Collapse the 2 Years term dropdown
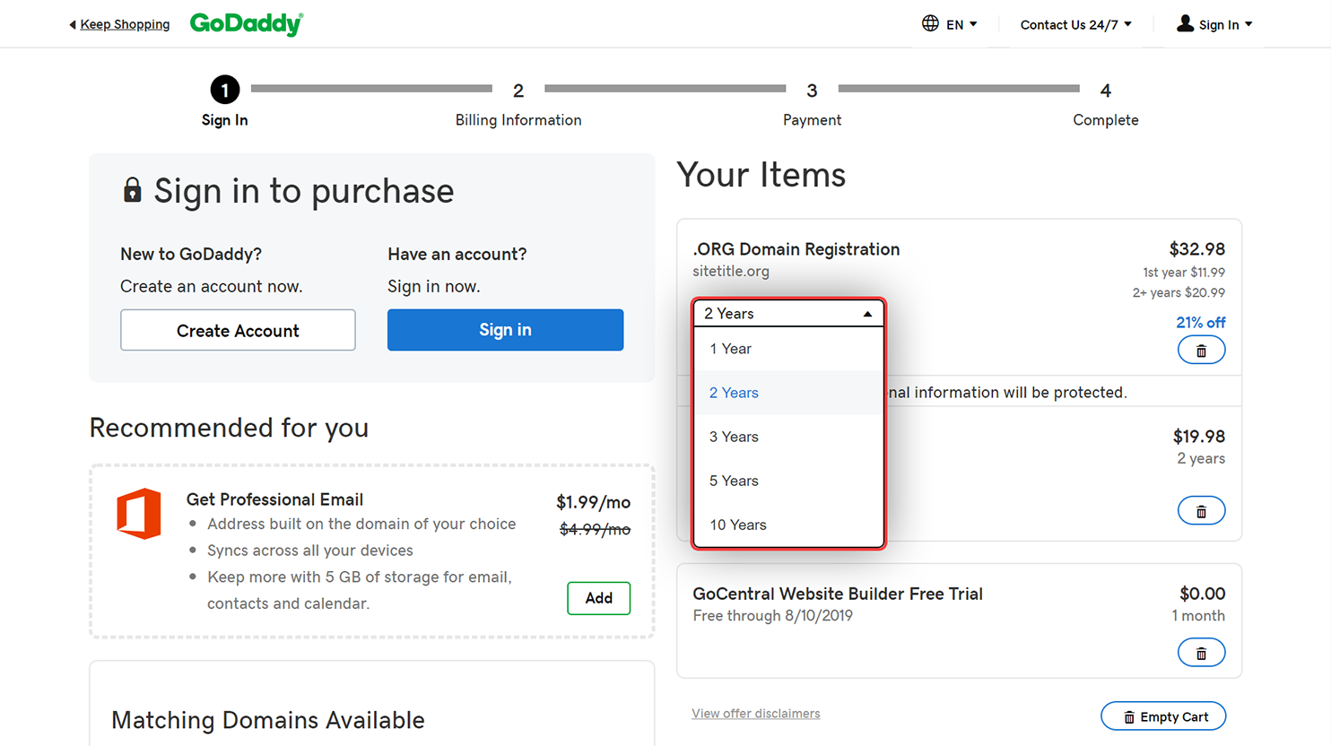This screenshot has height=746, width=1331. (788, 314)
